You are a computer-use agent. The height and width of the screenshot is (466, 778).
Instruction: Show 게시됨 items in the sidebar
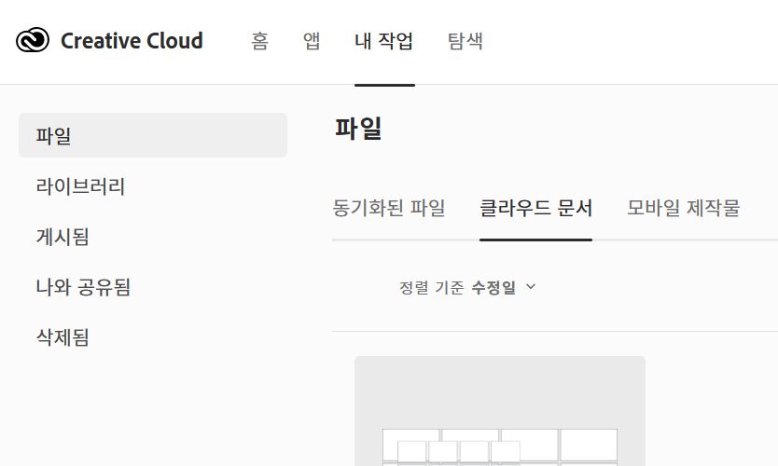[x=63, y=237]
